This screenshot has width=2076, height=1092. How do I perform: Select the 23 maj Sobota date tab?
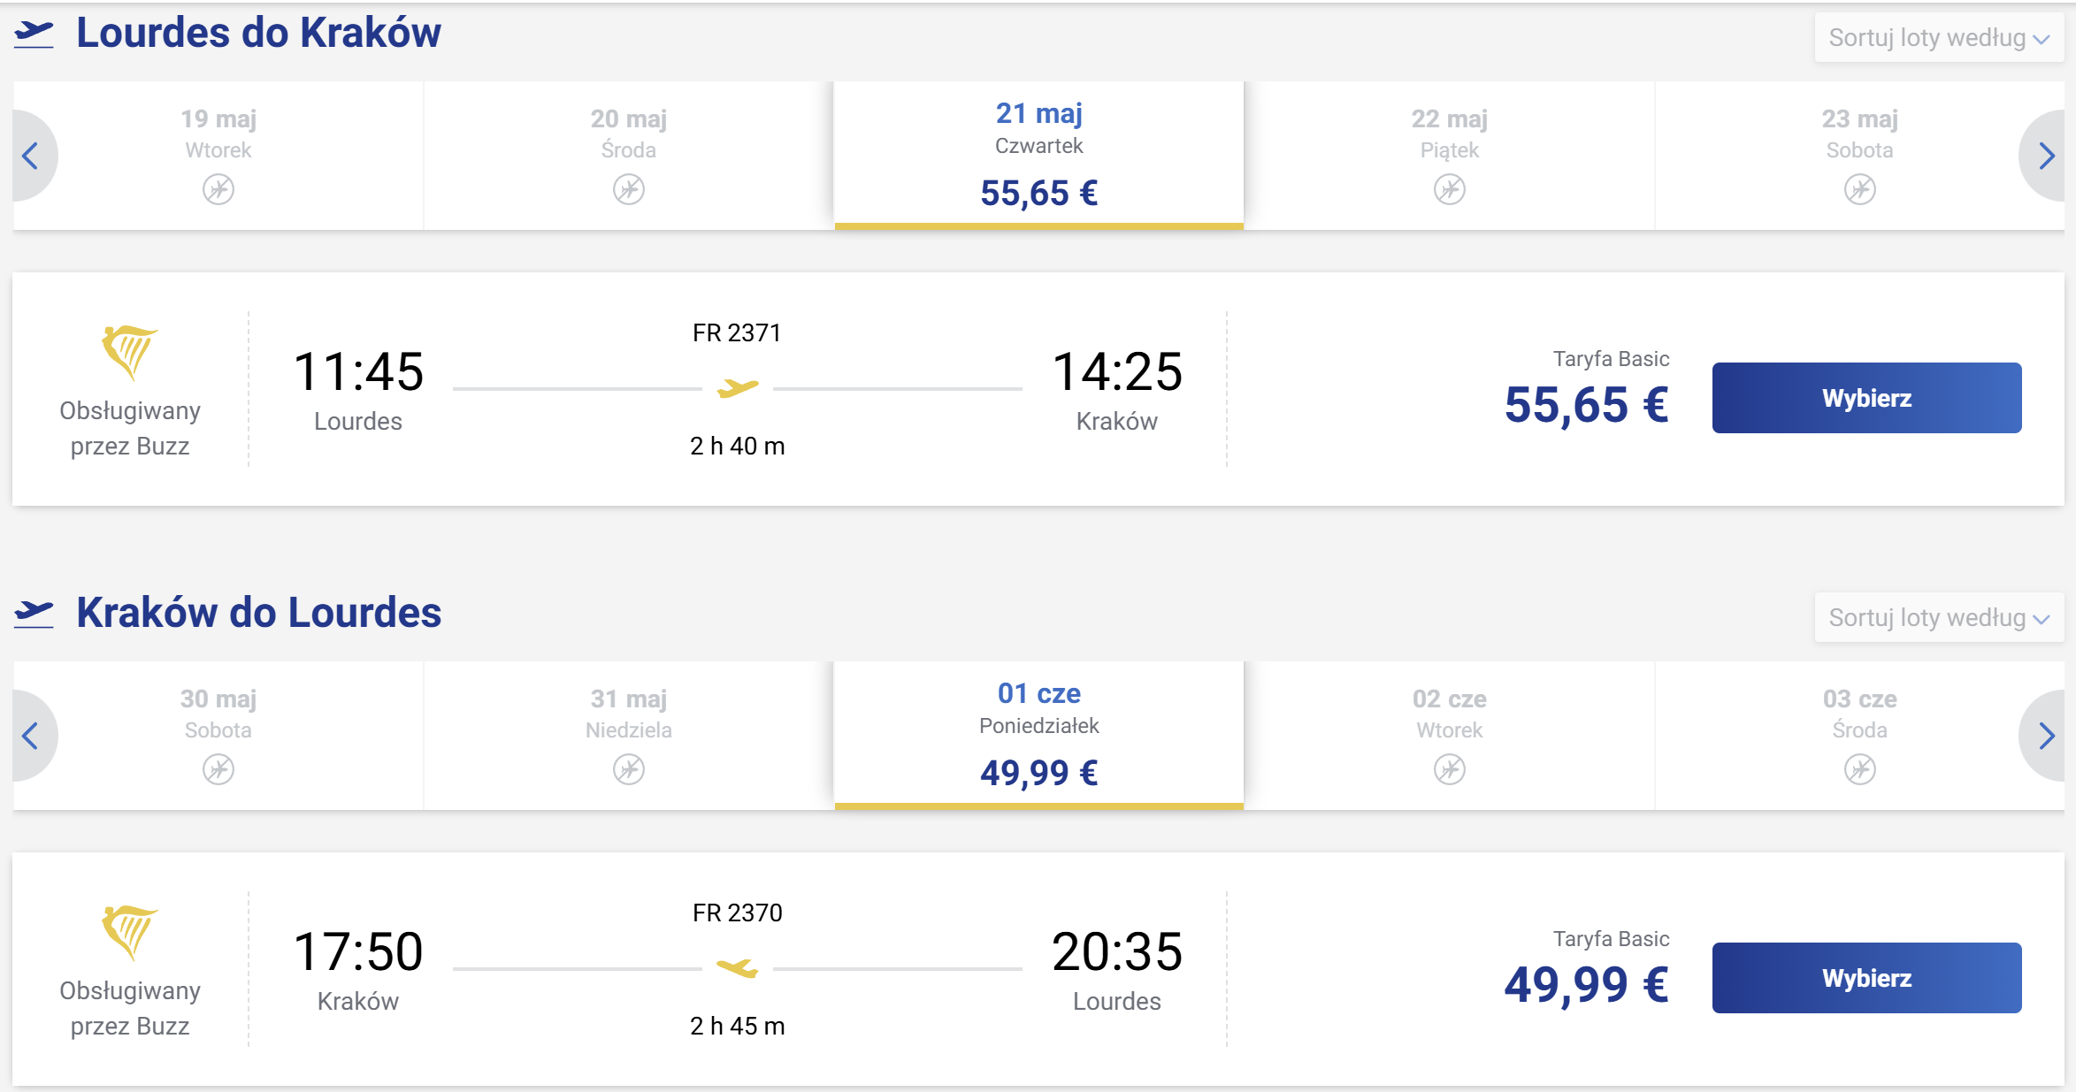click(x=1860, y=156)
